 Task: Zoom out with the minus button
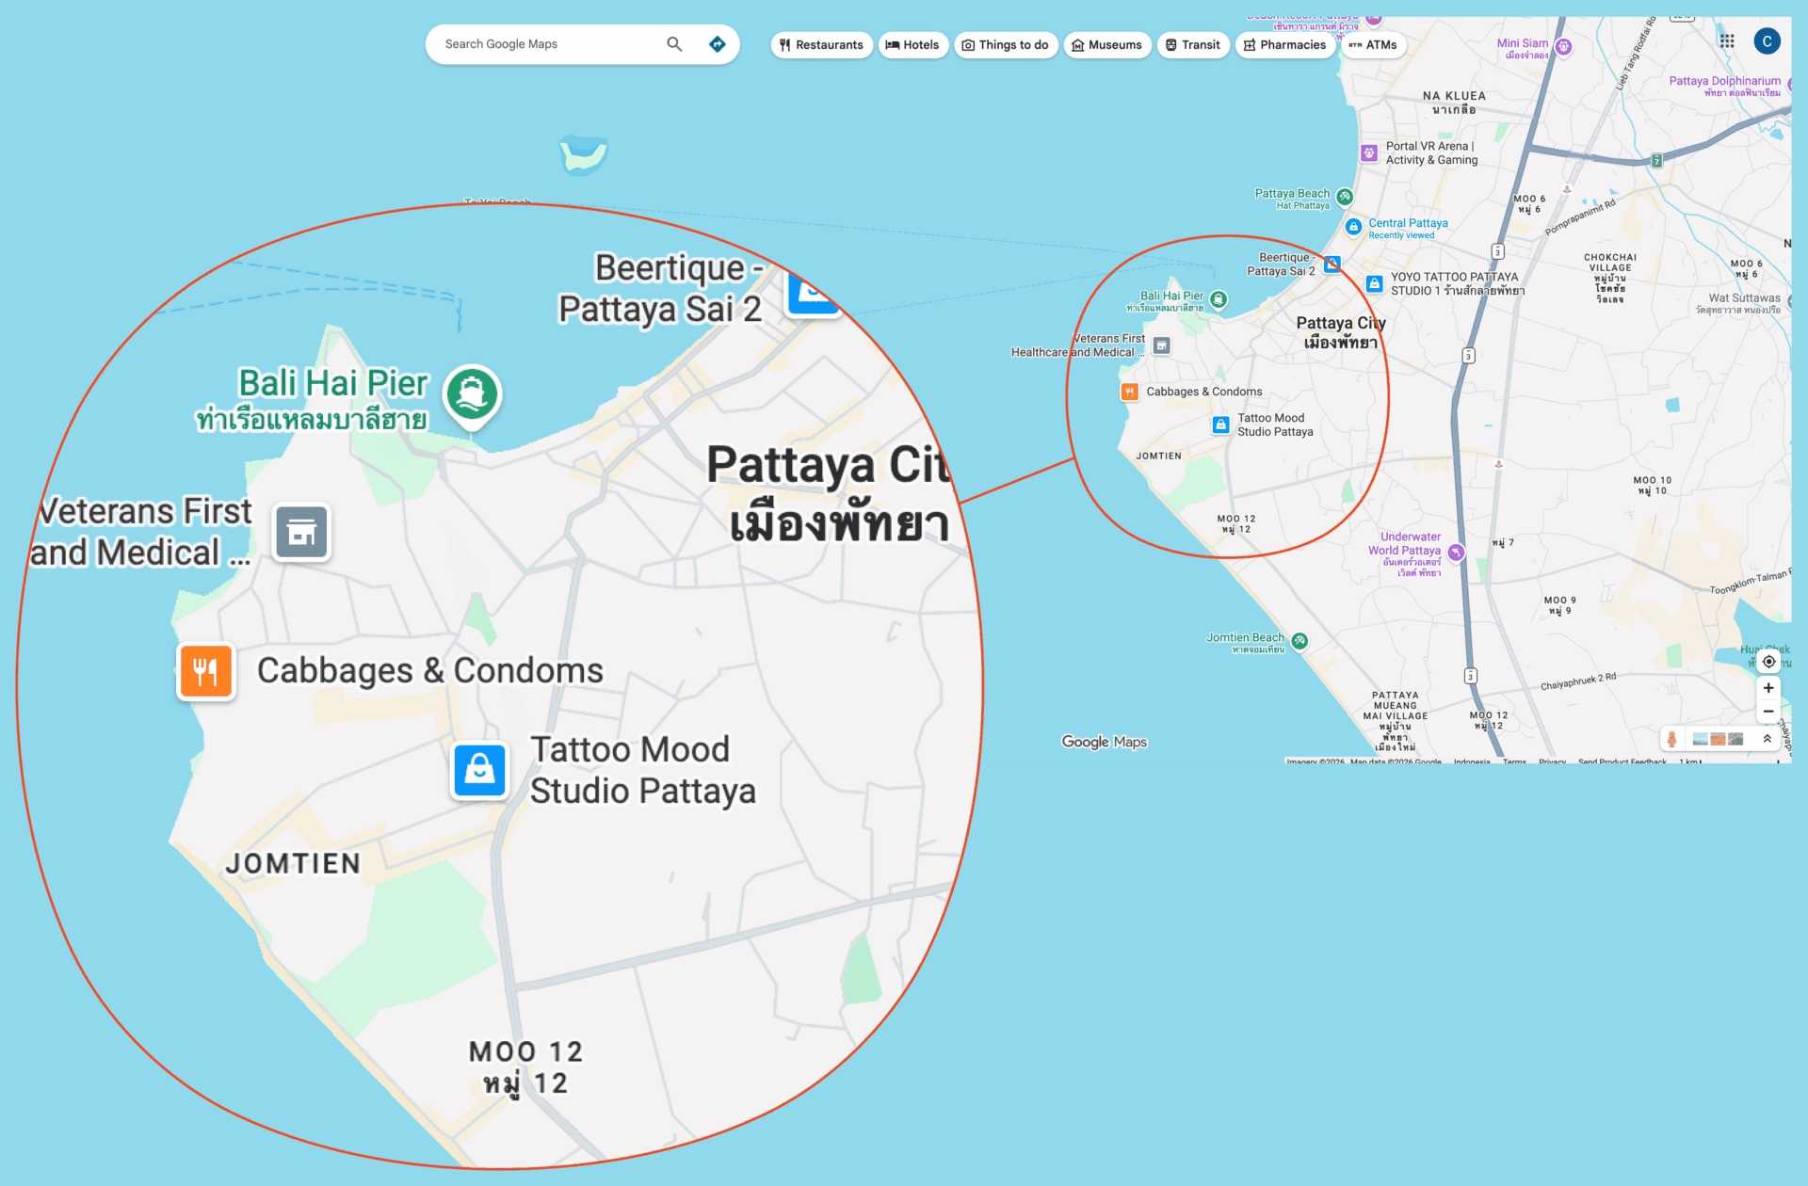tap(1768, 712)
